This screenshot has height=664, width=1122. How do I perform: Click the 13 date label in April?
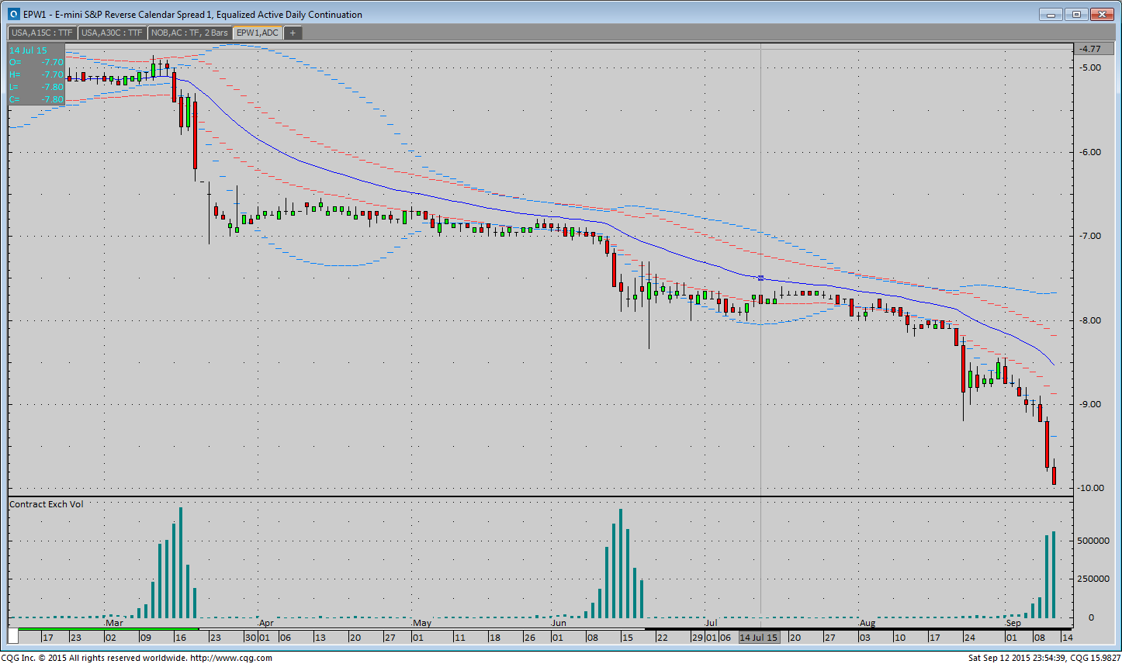(320, 638)
